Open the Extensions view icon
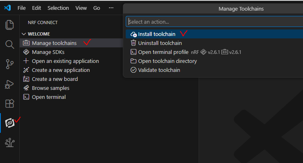Screen dimensions: 303x163 click(9, 104)
